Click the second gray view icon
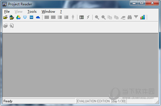This screenshot has height=106, width=161. point(53,17)
